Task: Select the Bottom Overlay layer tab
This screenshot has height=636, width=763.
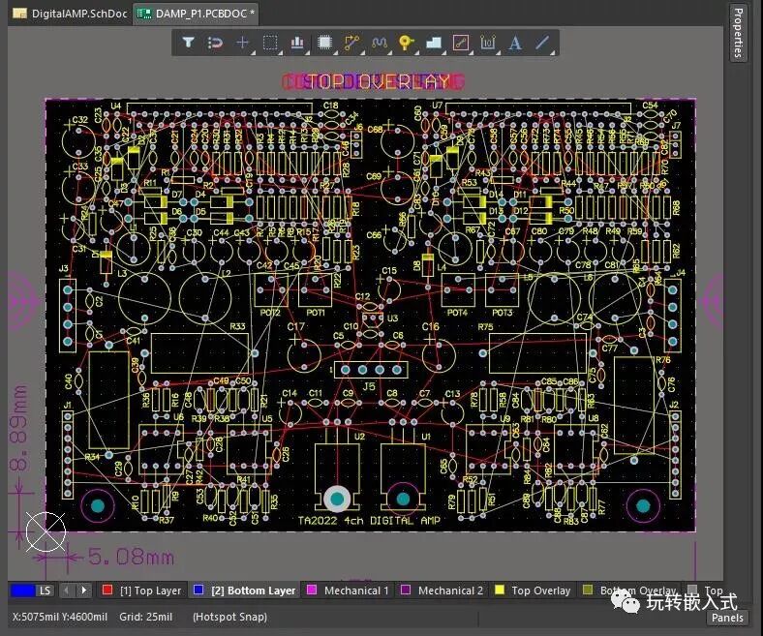Action: (629, 591)
